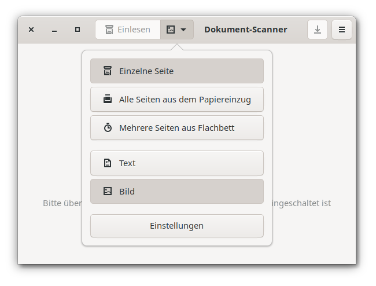Screen dimensions: 376x286
Task: Click the Dokument-Scanner window title
Action: point(245,30)
